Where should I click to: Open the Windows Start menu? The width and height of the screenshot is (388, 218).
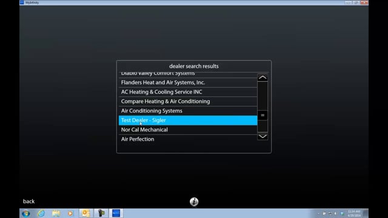tap(25, 213)
